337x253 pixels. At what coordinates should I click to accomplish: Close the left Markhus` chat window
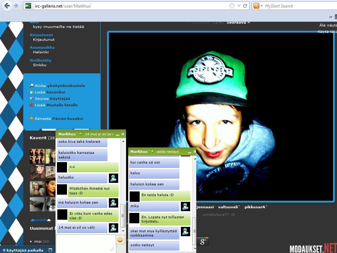pos(123,134)
